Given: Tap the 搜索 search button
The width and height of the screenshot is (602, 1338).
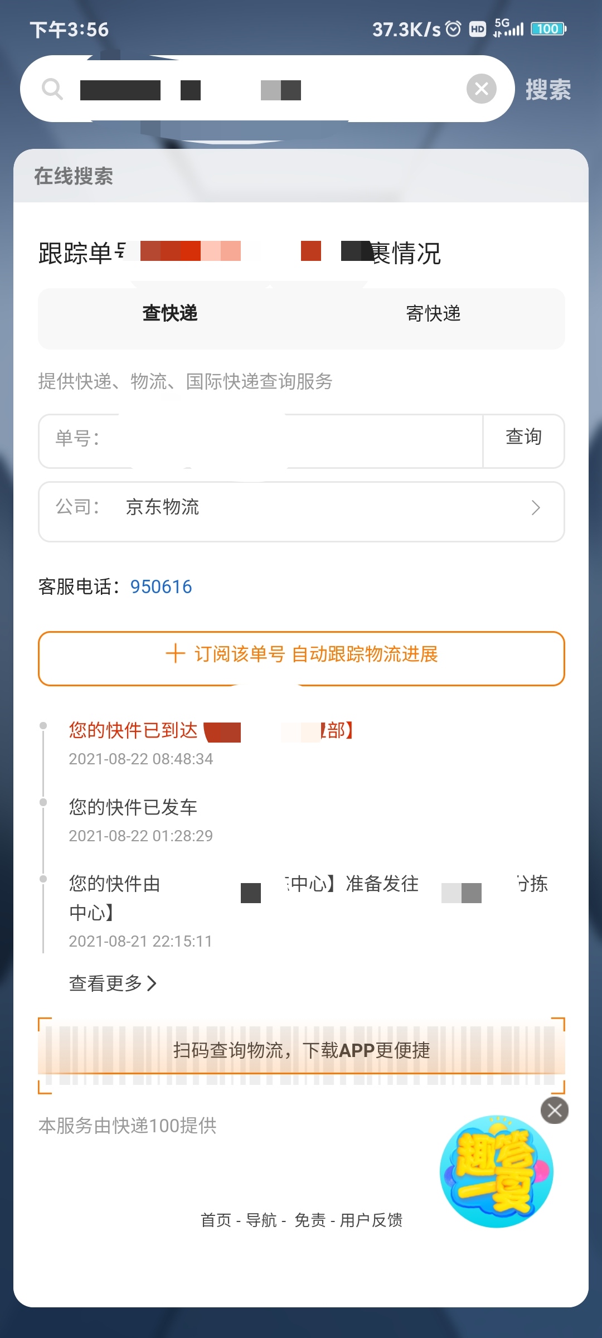Looking at the screenshot, I should point(548,90).
